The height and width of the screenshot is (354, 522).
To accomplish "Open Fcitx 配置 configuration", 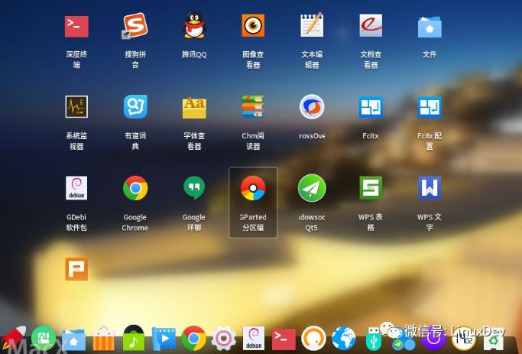I will pyautogui.click(x=430, y=107).
